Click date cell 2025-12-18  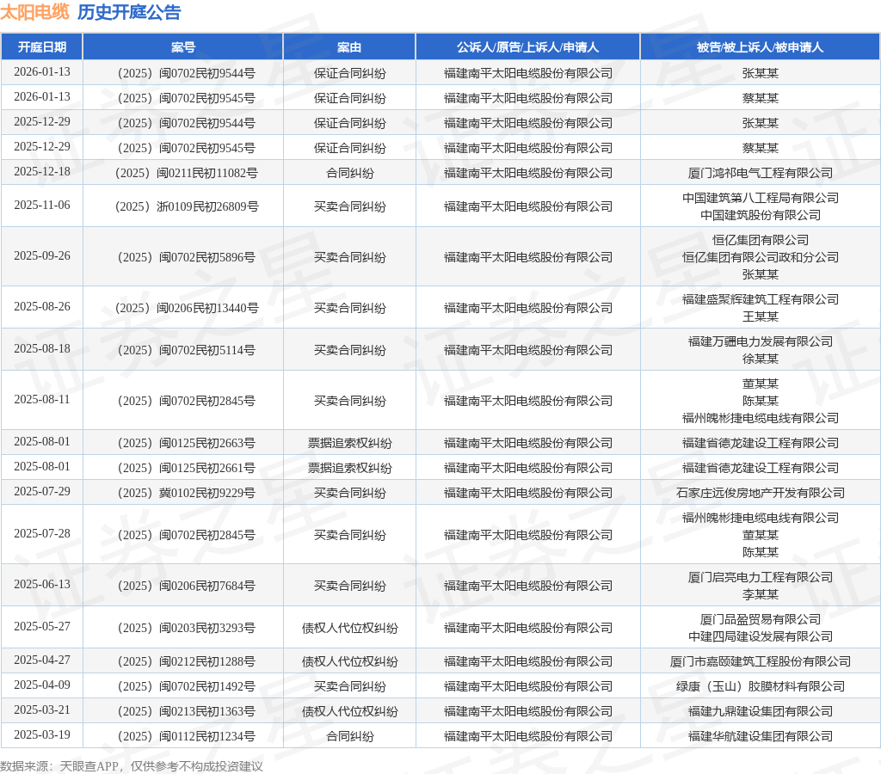(x=42, y=171)
